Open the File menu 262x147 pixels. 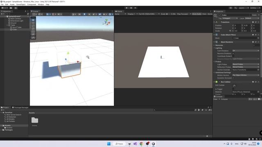pyautogui.click(x=2, y=4)
